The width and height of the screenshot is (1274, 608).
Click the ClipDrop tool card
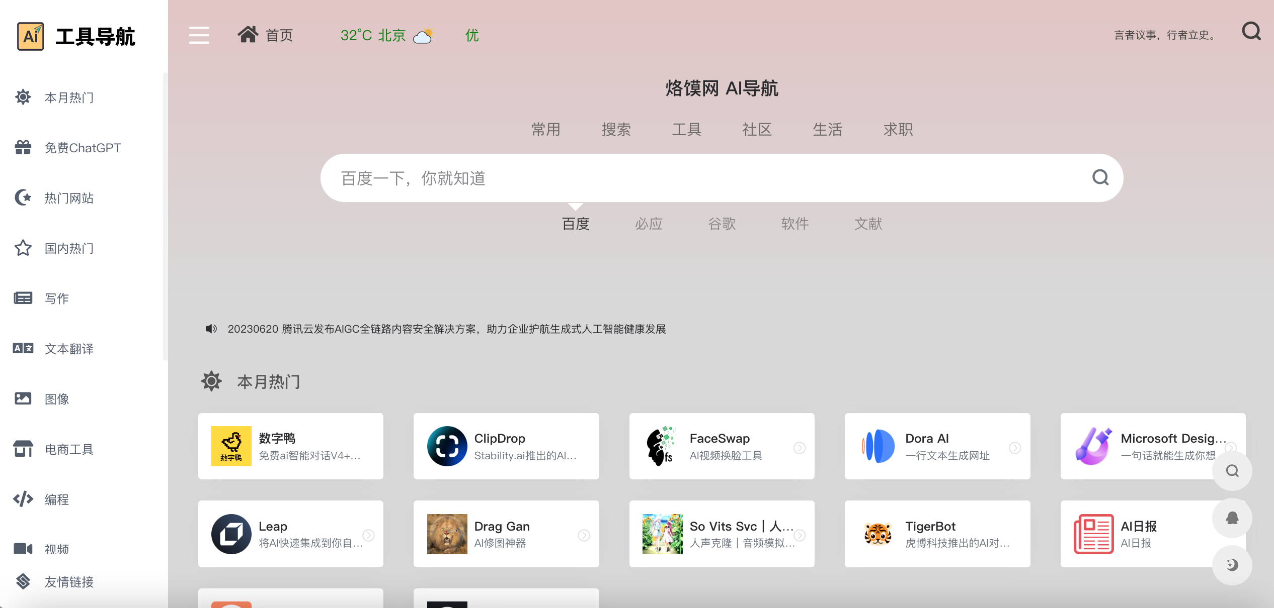[506, 446]
